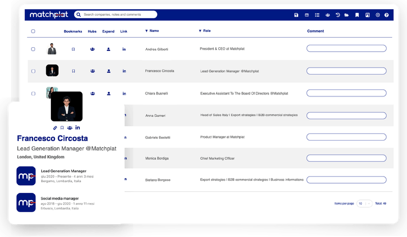Click the search magnifier icon
Image resolution: width=407 pixels, height=237 pixels.
pyautogui.click(x=79, y=15)
